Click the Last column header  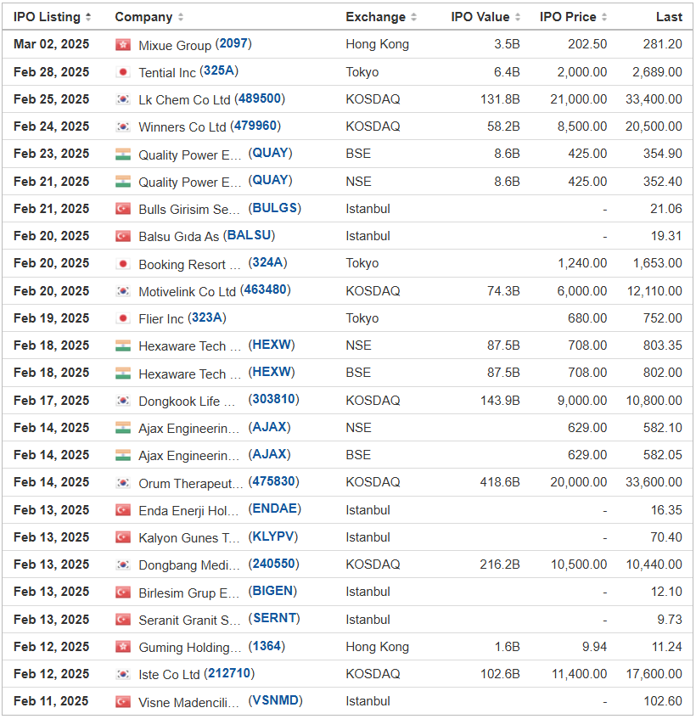[669, 17]
